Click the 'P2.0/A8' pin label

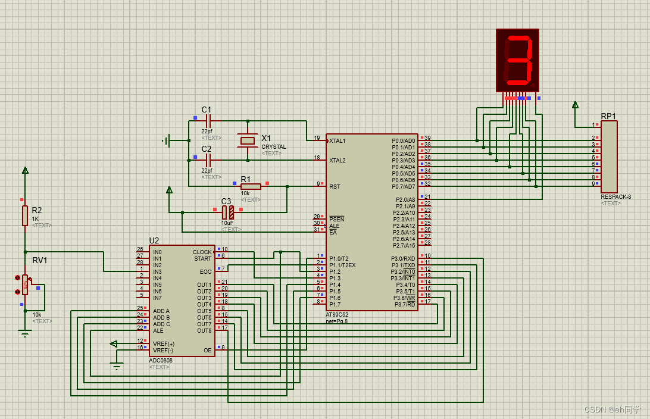tap(405, 200)
